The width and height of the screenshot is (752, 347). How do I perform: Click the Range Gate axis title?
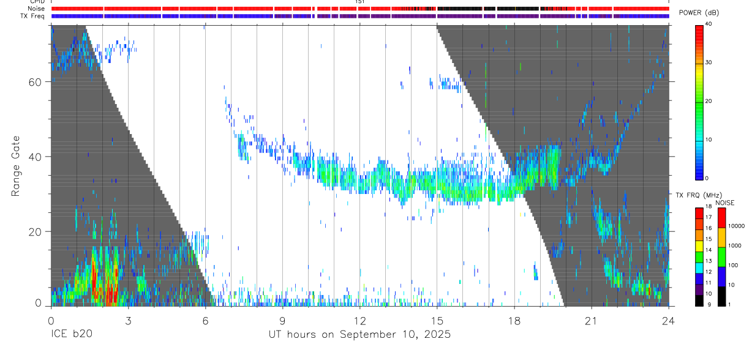(15, 166)
